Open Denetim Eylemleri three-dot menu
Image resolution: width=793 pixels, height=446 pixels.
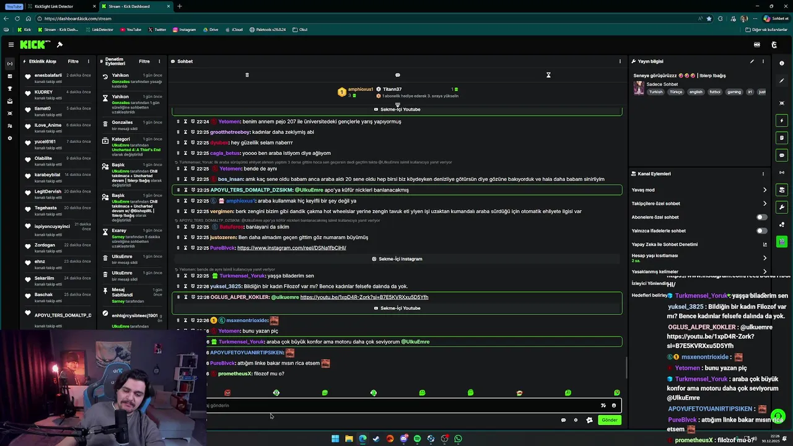[159, 61]
